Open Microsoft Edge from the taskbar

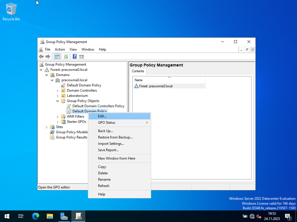click(36, 216)
